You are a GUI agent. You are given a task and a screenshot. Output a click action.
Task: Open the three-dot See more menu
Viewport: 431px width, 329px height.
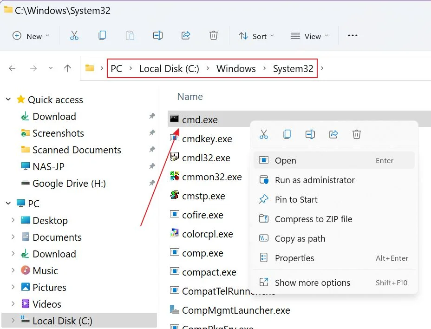pyautogui.click(x=353, y=35)
